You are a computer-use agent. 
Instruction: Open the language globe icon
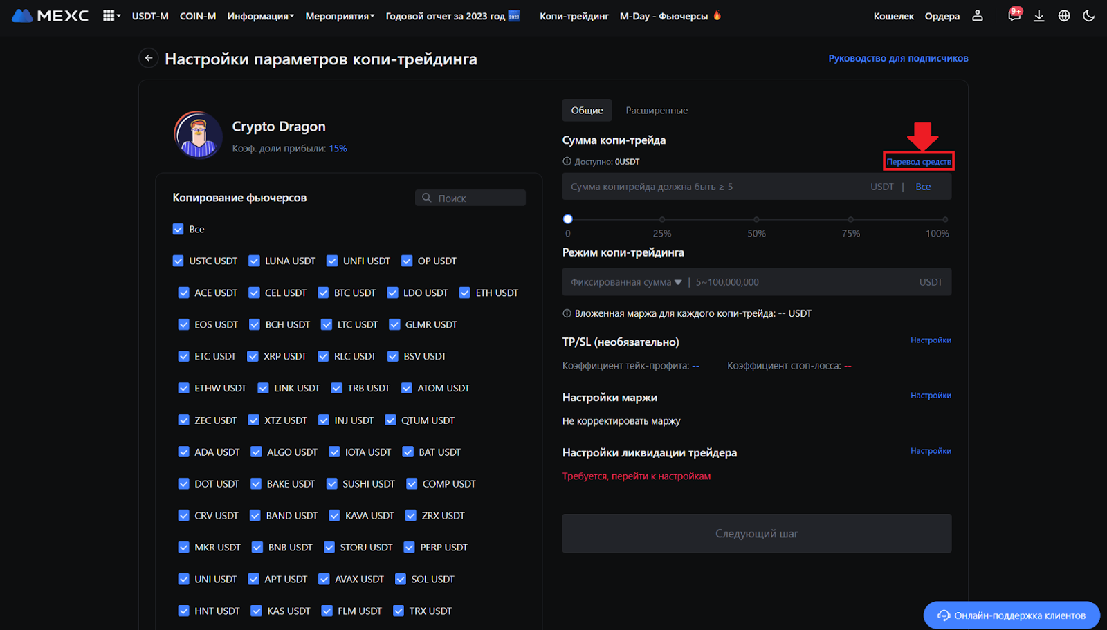click(1064, 15)
